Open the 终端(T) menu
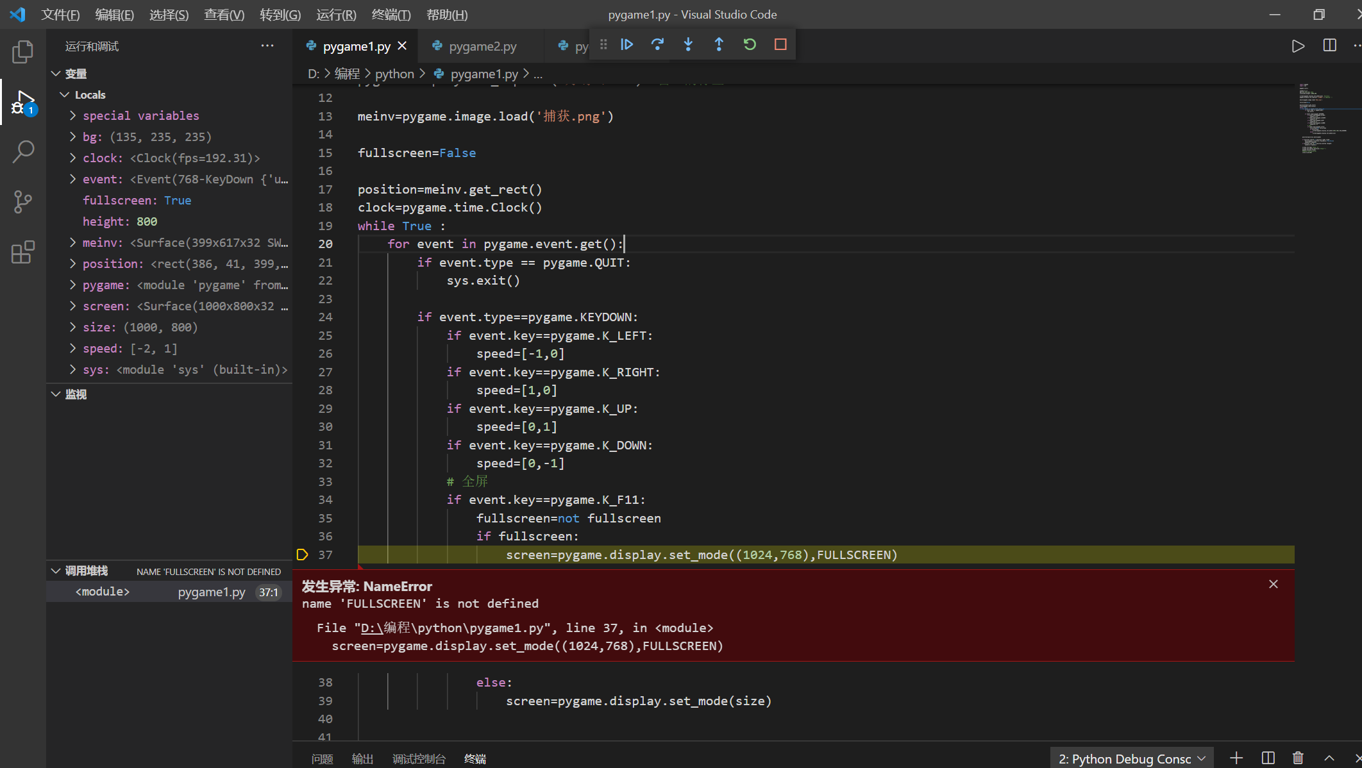The height and width of the screenshot is (768, 1362). 391,15
